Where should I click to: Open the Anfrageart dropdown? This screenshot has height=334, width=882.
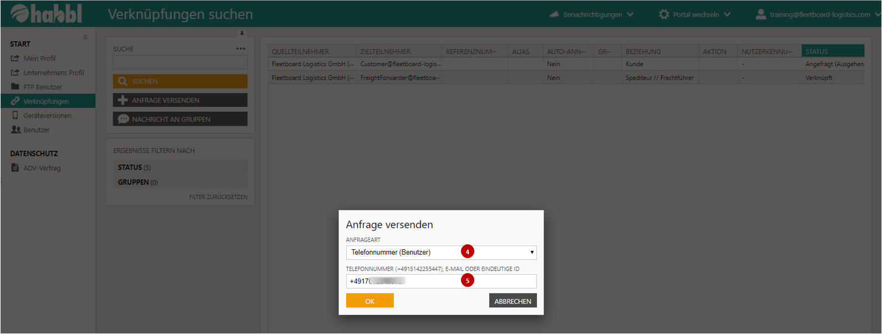coord(441,253)
